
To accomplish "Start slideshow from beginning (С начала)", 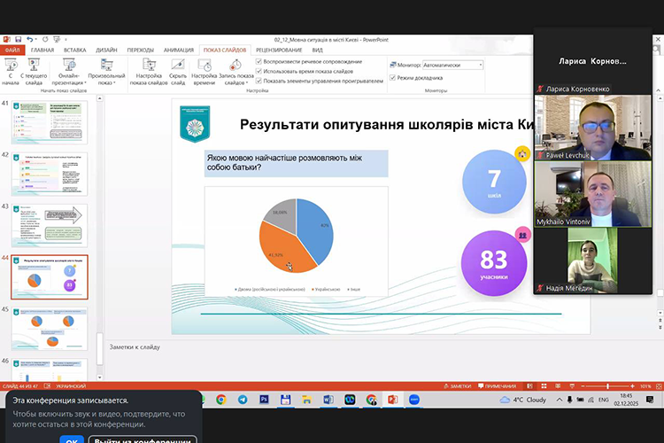I will [x=11, y=68].
